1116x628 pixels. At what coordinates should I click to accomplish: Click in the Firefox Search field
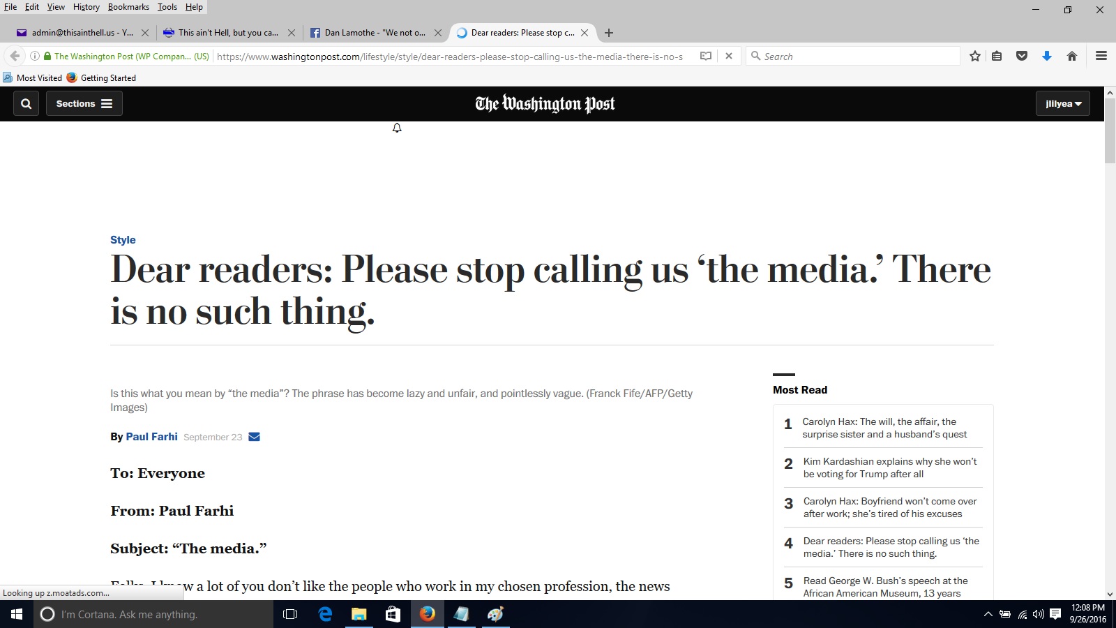tap(858, 57)
